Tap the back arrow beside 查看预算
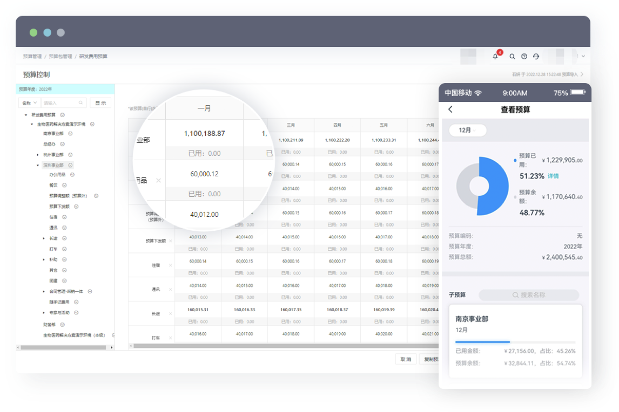The height and width of the screenshot is (412, 619). click(450, 109)
